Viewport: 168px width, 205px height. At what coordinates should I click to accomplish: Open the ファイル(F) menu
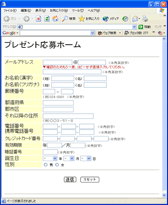10,10
